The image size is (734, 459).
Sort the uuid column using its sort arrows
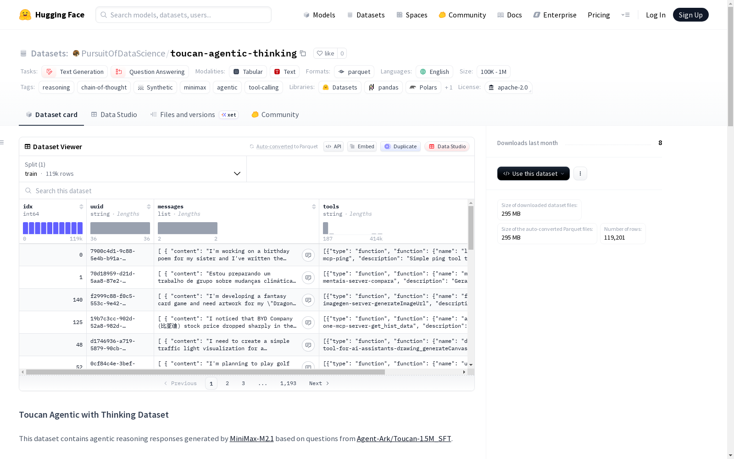pyautogui.click(x=149, y=207)
